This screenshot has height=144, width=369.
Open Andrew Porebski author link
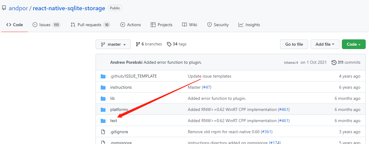126,62
